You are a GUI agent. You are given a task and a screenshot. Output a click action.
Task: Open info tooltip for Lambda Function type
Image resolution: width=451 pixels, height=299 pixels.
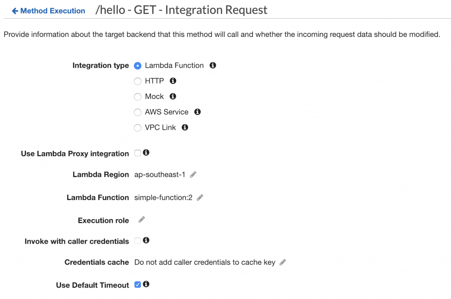[212, 65]
